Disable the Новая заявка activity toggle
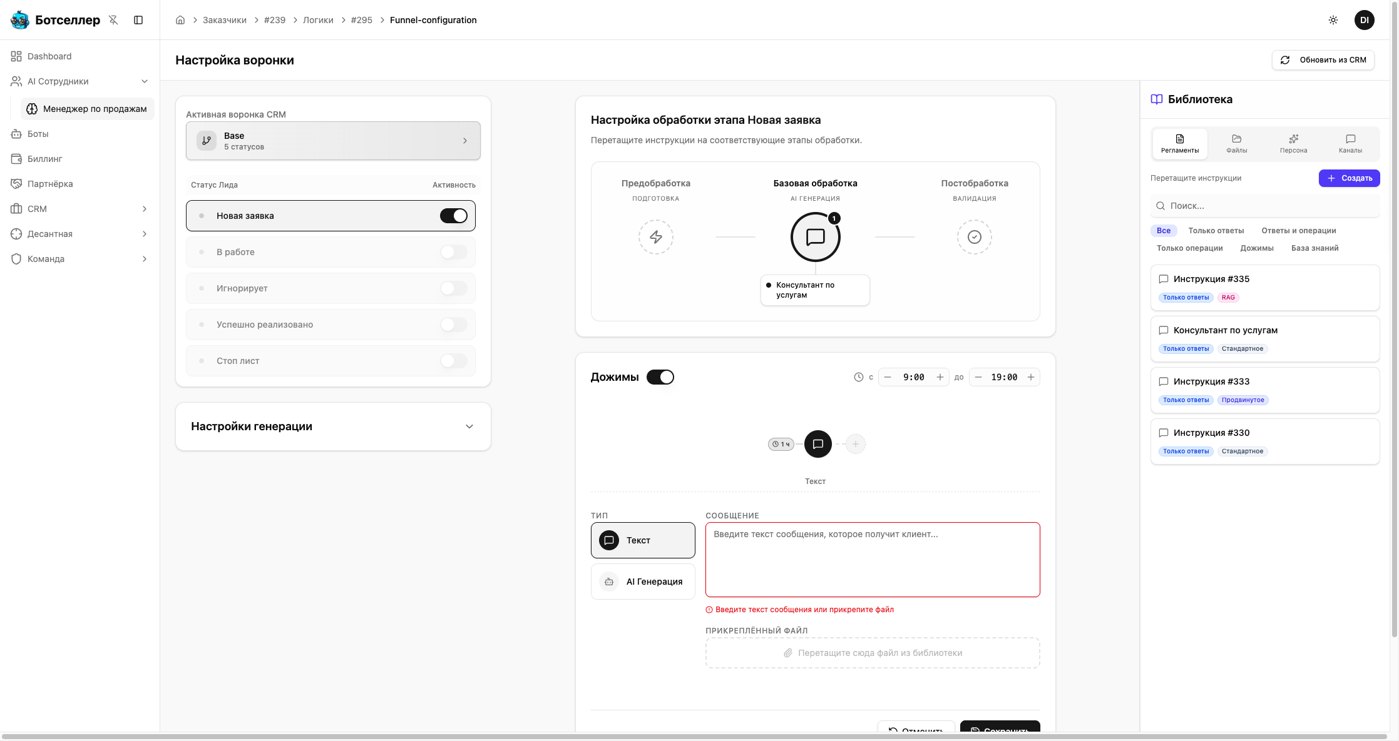This screenshot has height=741, width=1399. tap(453, 216)
